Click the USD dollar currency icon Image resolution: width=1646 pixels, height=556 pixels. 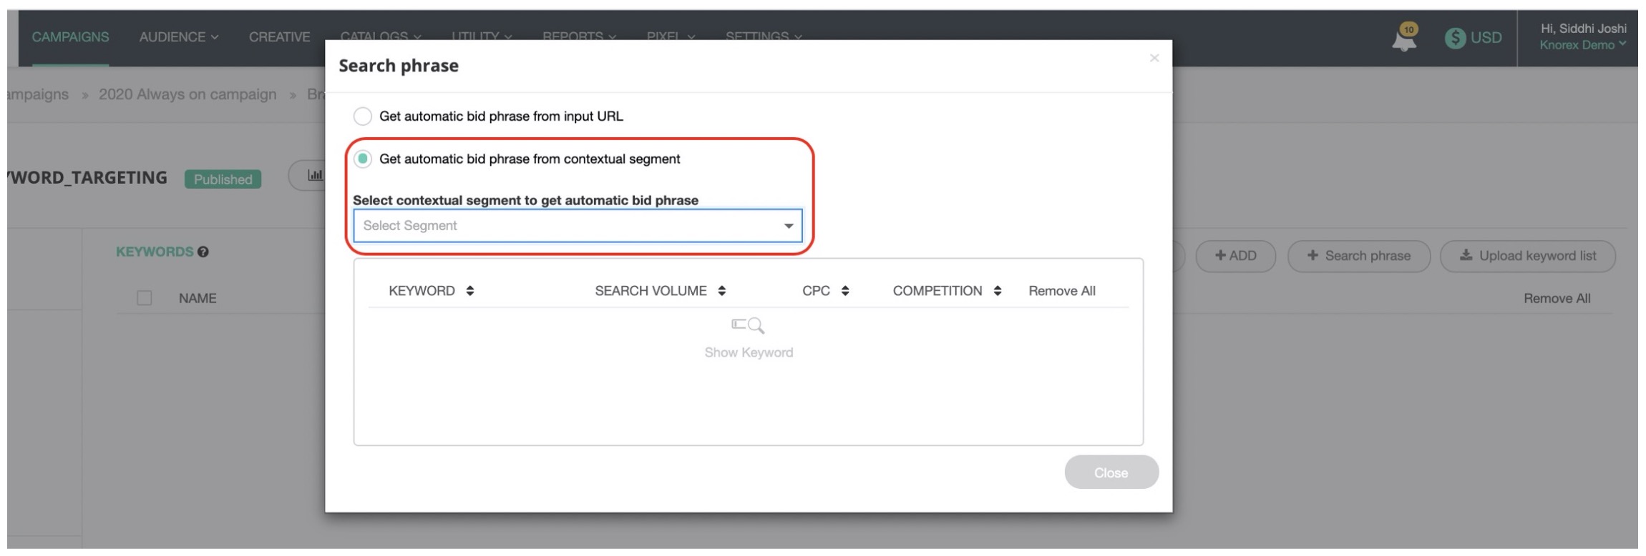point(1455,38)
